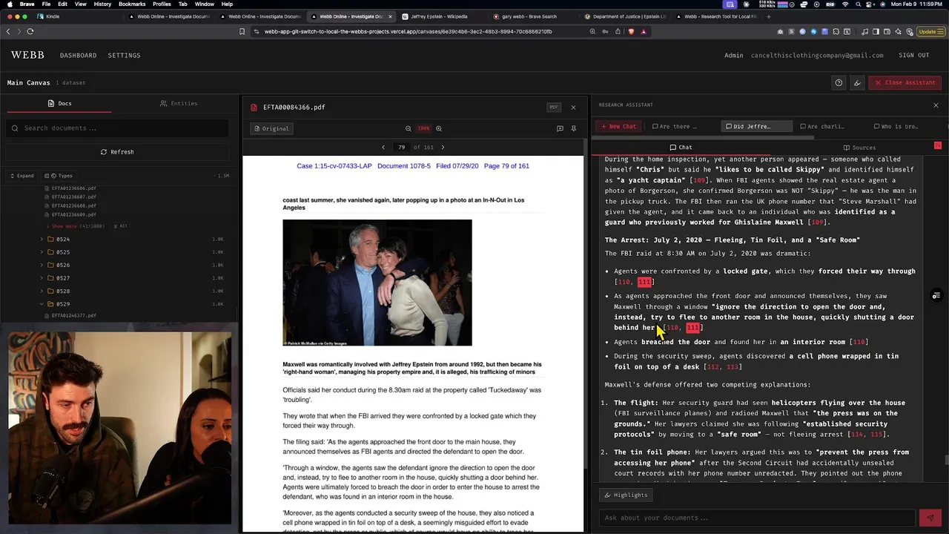Click Sign Out
The width and height of the screenshot is (949, 534).
913,55
